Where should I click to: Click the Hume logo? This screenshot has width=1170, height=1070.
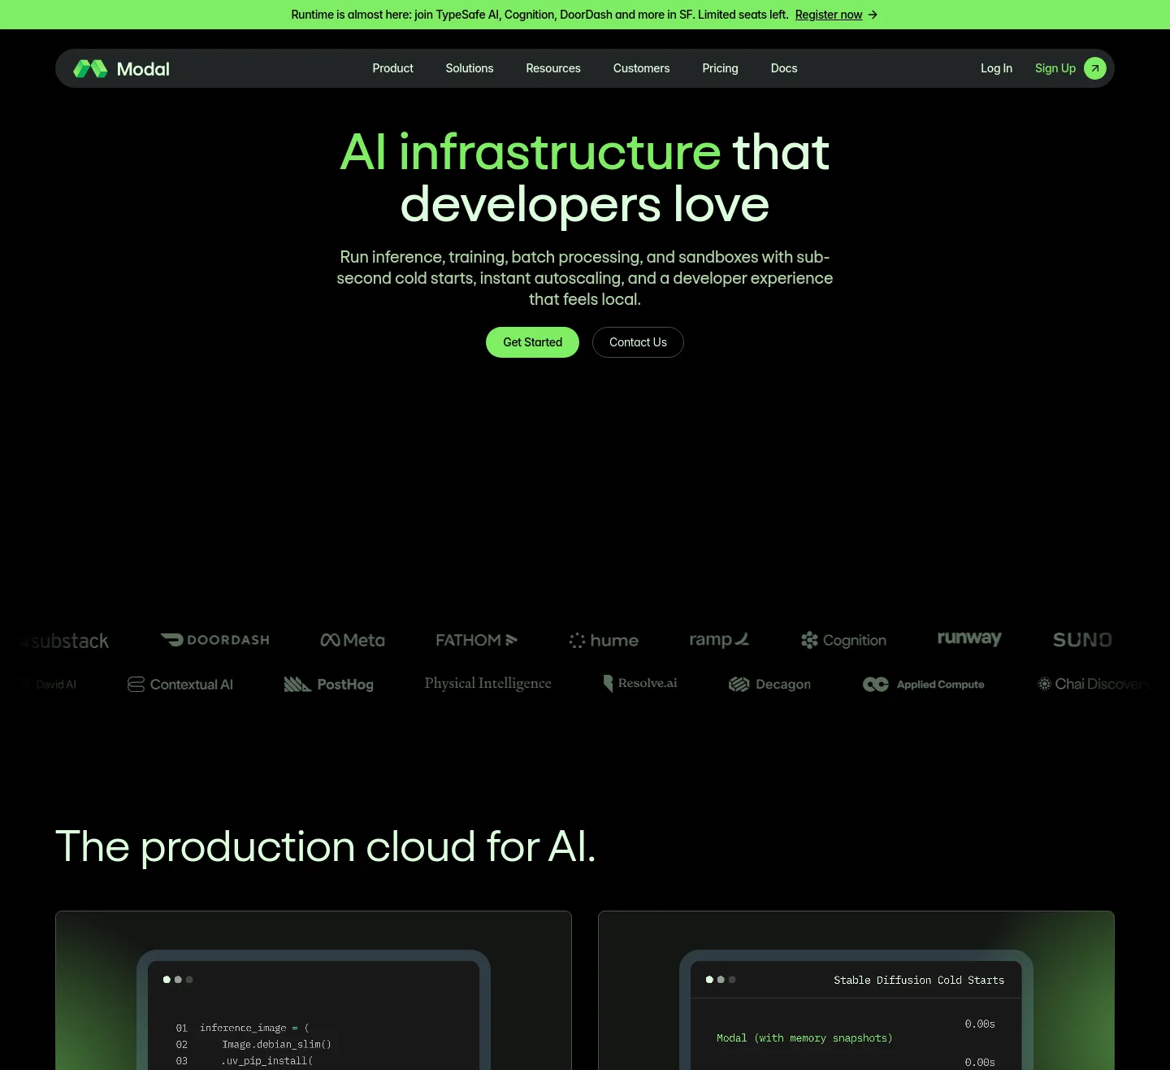click(x=604, y=641)
